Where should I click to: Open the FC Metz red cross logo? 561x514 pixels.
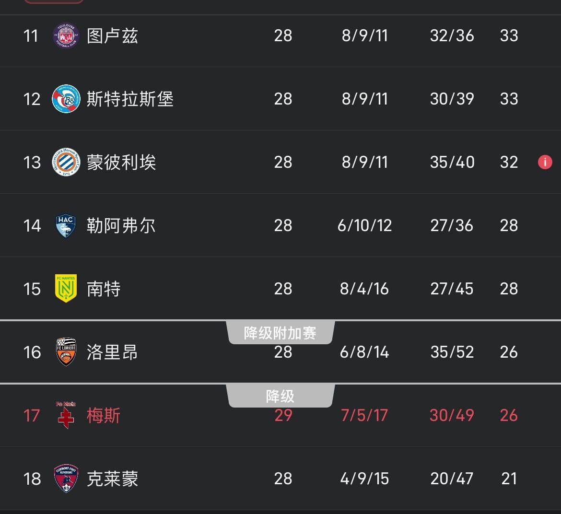tap(66, 415)
